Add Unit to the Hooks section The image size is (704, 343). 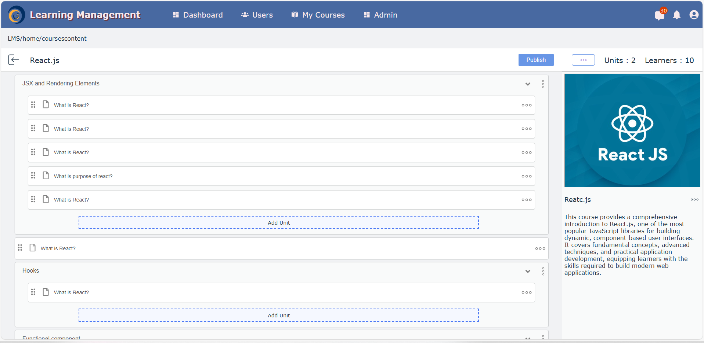click(279, 315)
